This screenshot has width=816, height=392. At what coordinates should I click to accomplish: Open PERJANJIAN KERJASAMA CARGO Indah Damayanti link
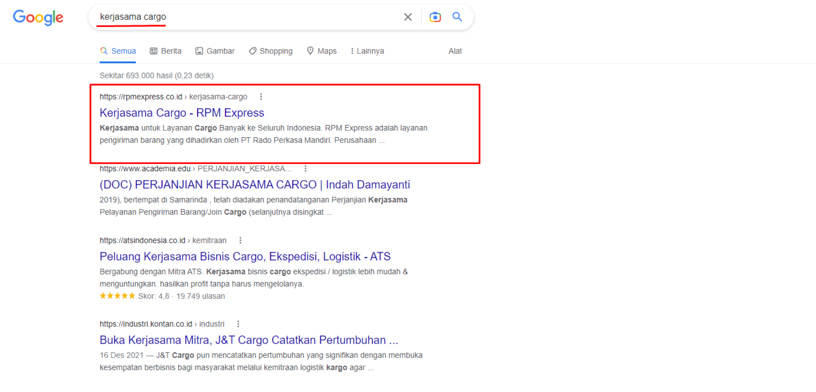coord(255,184)
